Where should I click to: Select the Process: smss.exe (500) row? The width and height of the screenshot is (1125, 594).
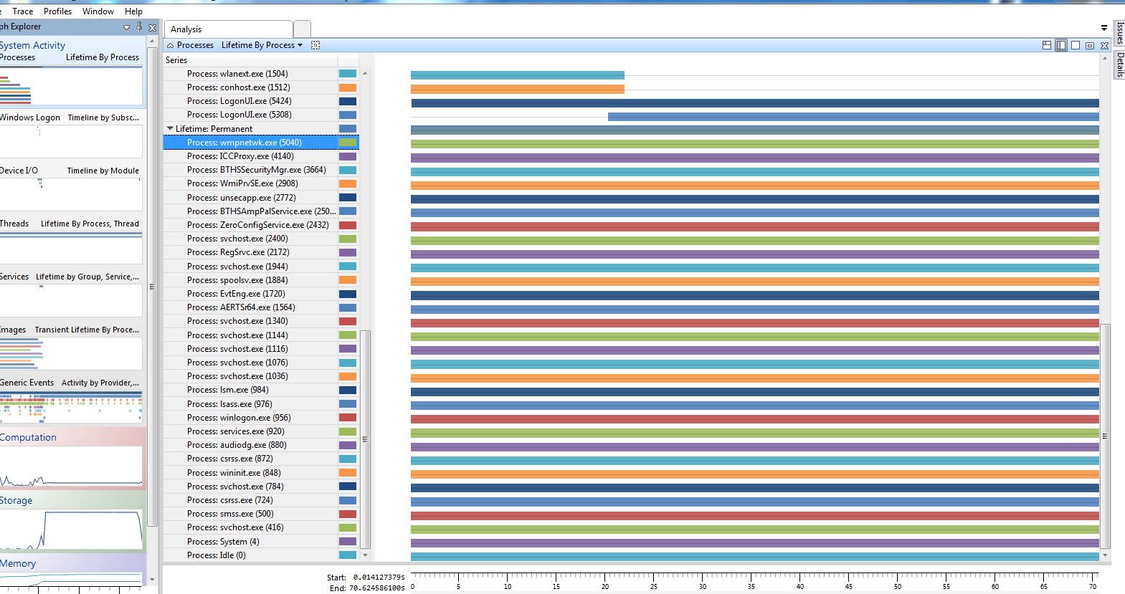(x=261, y=514)
